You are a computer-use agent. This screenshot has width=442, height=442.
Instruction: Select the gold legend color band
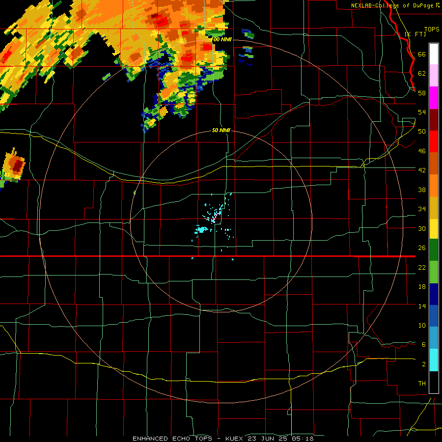pos(434,208)
